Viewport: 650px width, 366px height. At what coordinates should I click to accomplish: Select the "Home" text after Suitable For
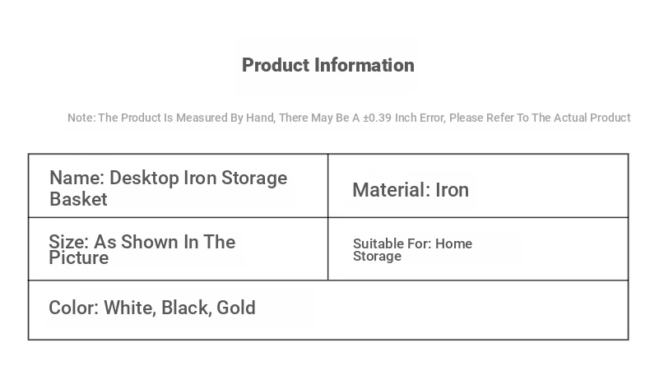453,243
